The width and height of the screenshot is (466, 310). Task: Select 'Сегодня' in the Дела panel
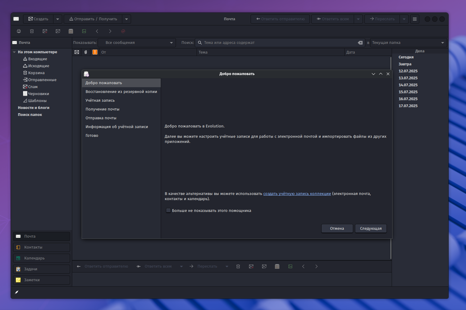pyautogui.click(x=406, y=57)
